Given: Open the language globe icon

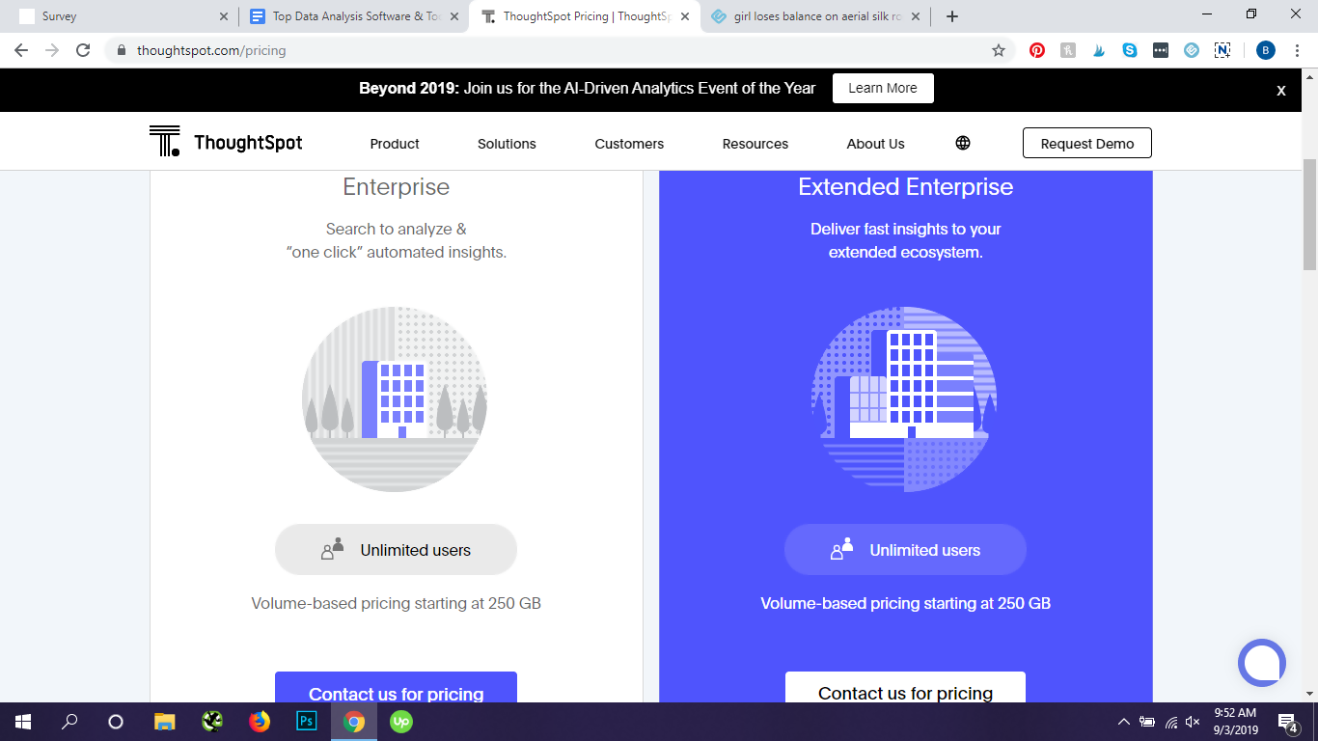Looking at the screenshot, I should [x=962, y=143].
